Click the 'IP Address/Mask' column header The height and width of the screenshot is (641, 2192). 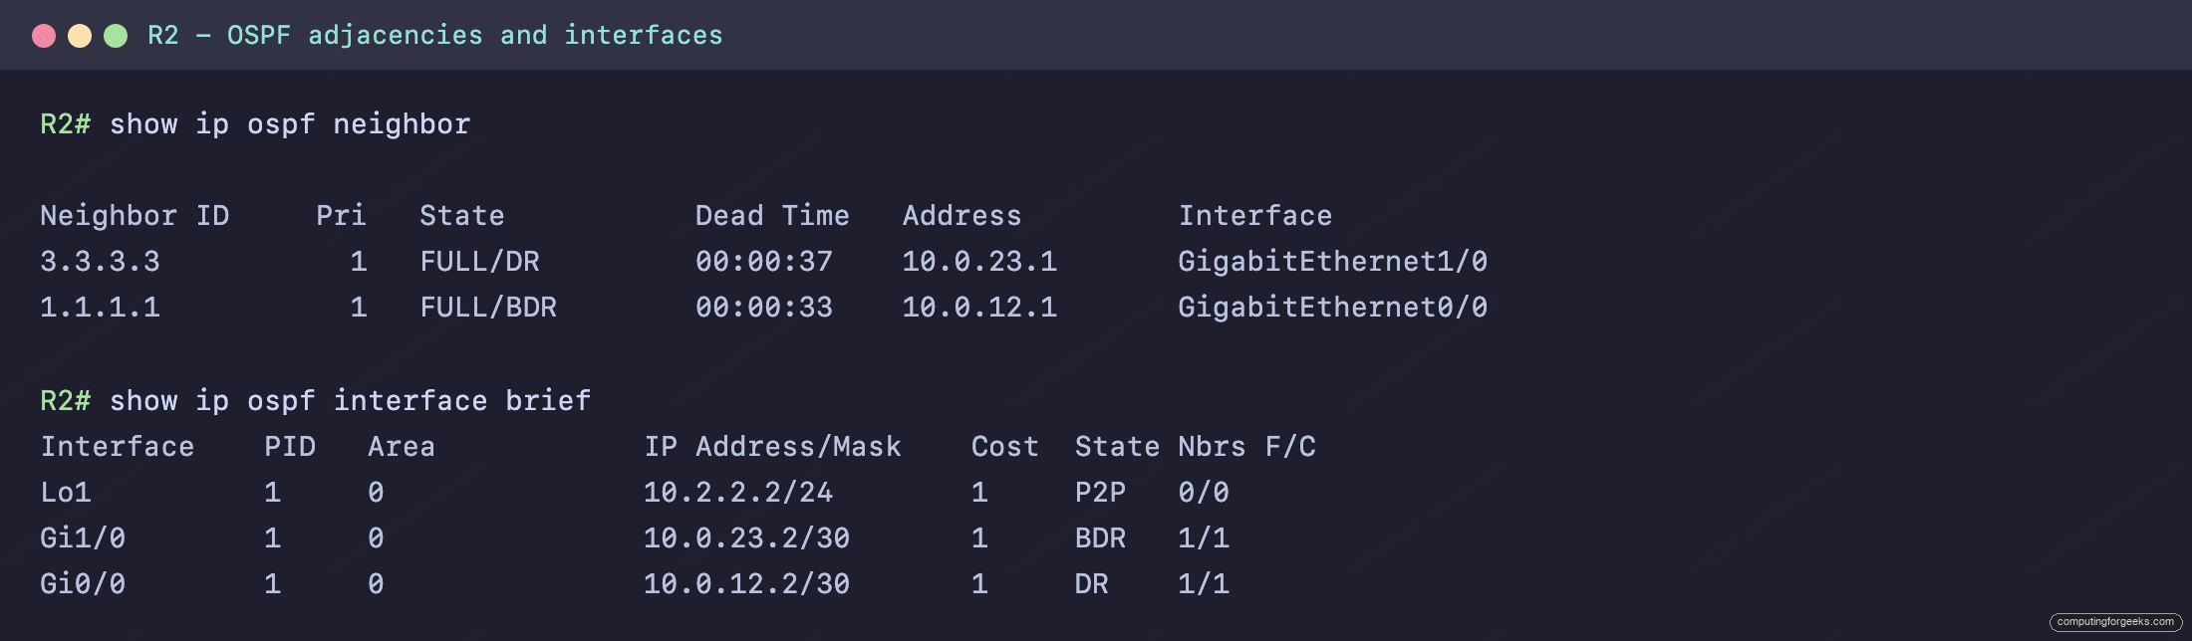tap(772, 447)
